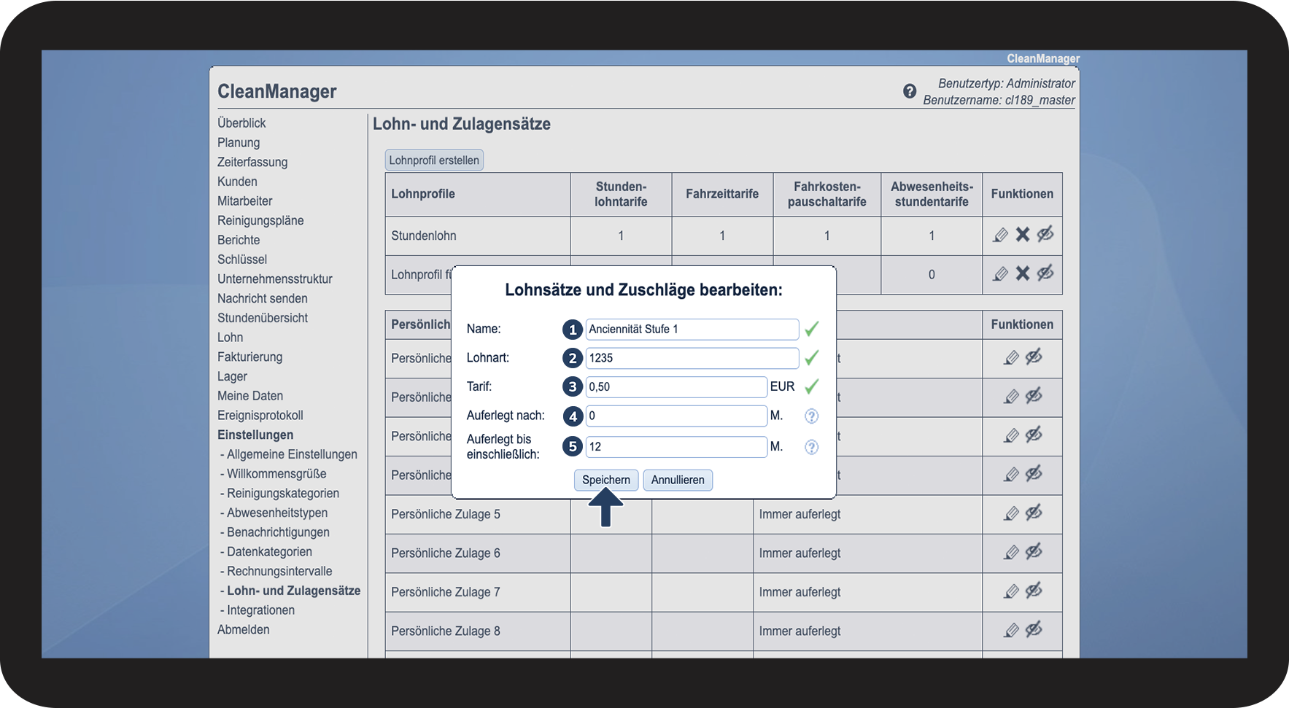The width and height of the screenshot is (1289, 708).
Task: Click the Lohnprofil erstellen button
Action: tap(434, 160)
